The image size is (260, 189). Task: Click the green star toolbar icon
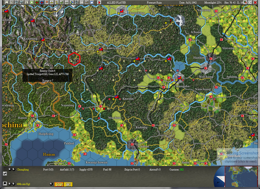point(32,3)
